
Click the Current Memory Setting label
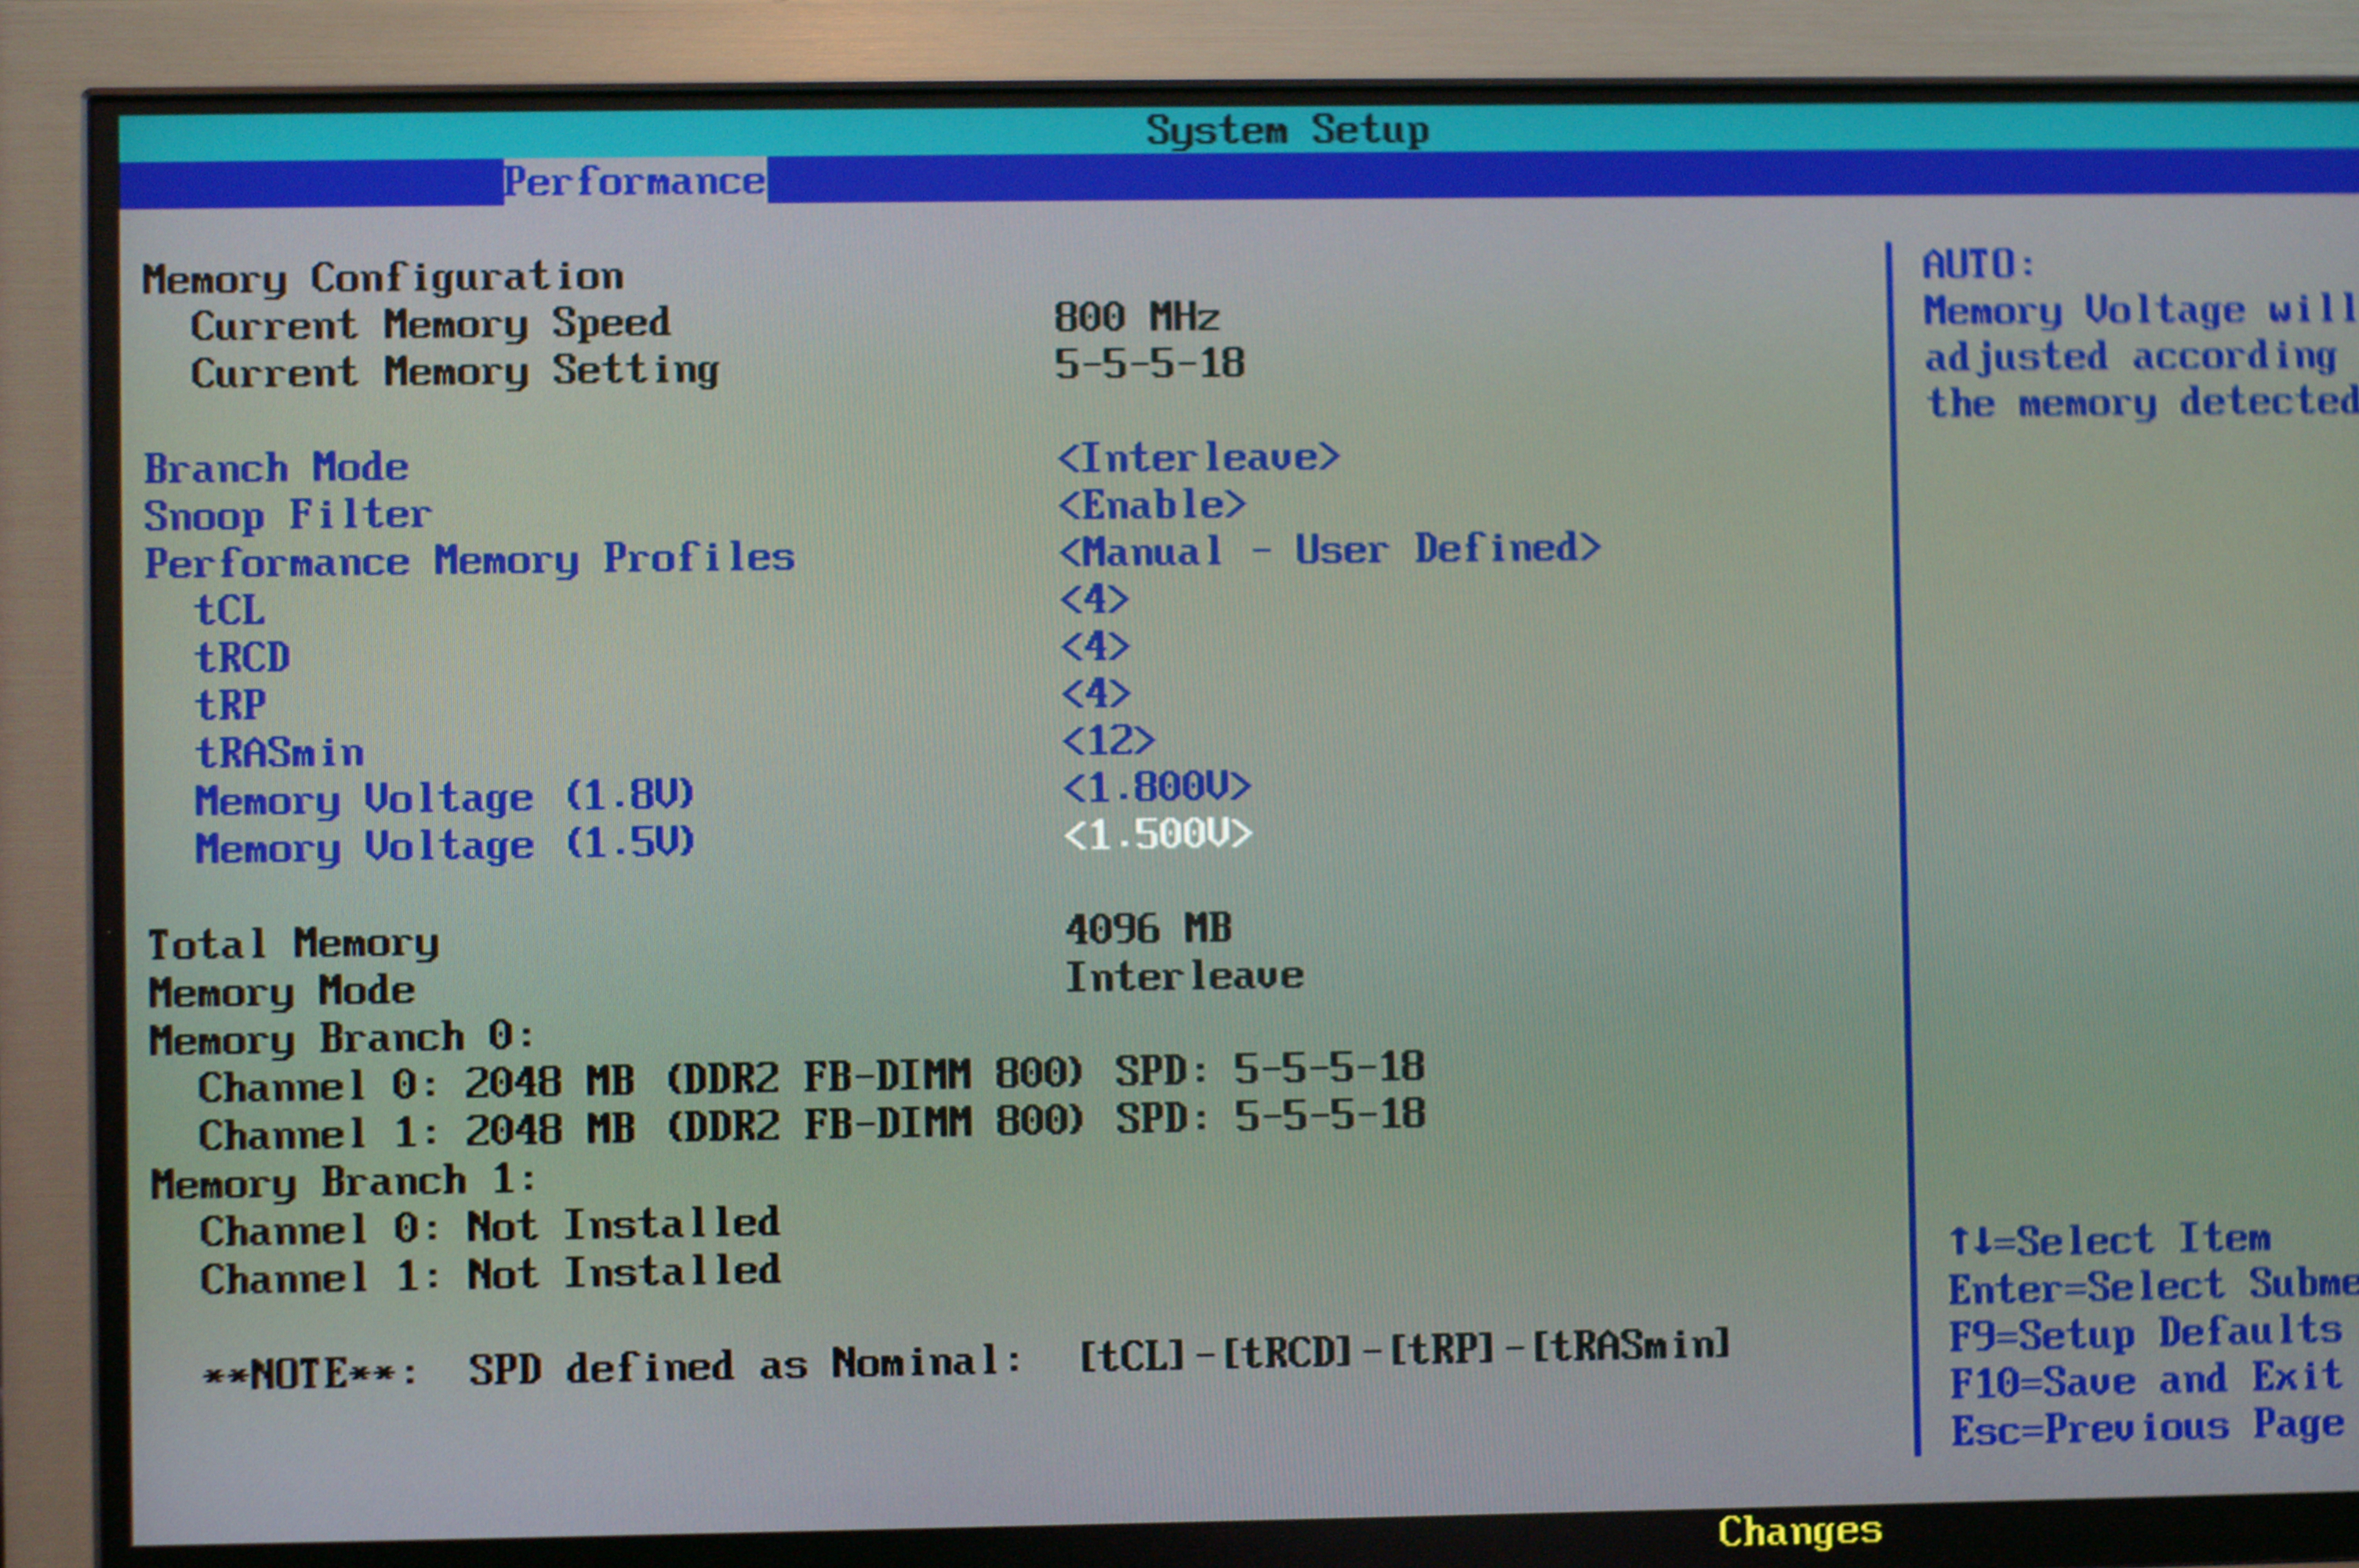pyautogui.click(x=455, y=371)
